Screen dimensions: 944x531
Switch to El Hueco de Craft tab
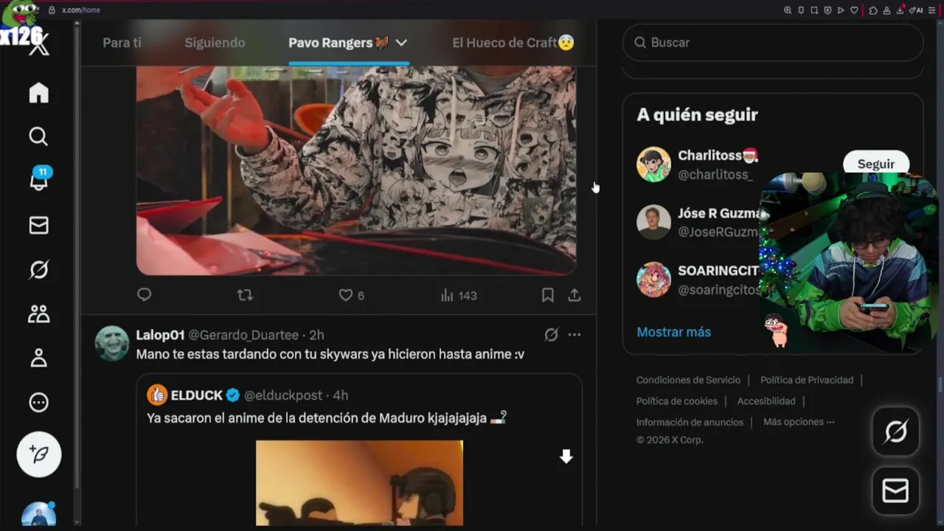click(x=513, y=43)
